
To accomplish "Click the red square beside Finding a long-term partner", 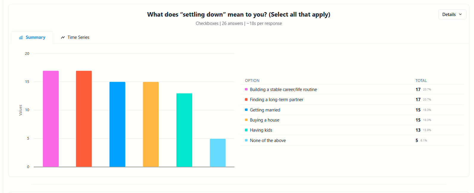I will (x=246, y=100).
